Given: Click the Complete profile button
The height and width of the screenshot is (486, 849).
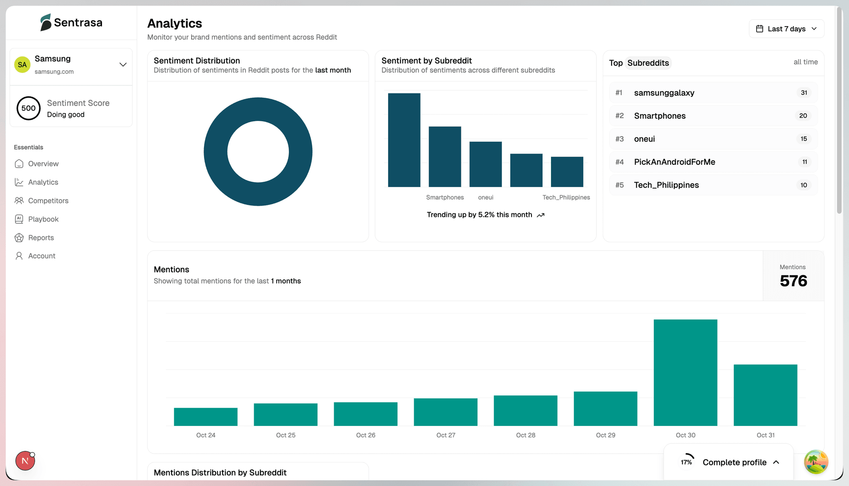Looking at the screenshot, I should pyautogui.click(x=734, y=462).
